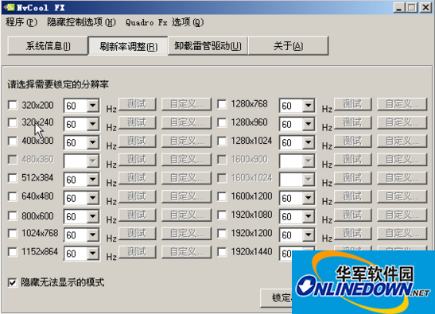This screenshot has width=435, height=314.
Task: Click the grayed 1600x900 label
Action: pyautogui.click(x=250, y=159)
